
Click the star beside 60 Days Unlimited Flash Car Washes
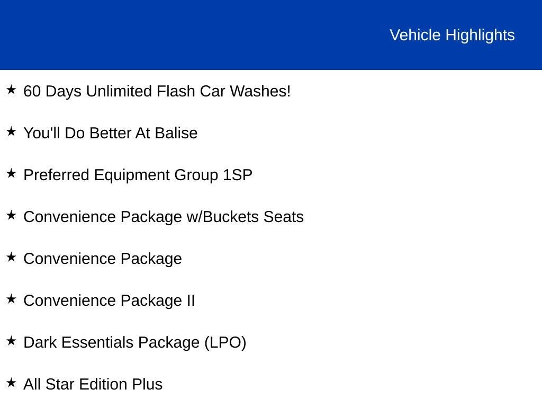pyautogui.click(x=11, y=90)
